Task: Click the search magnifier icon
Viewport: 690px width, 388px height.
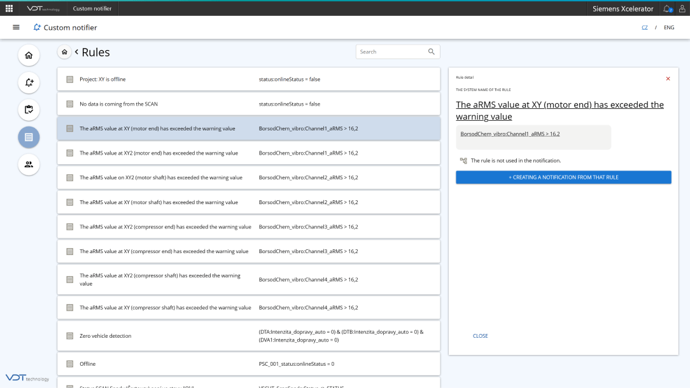Action: (x=432, y=52)
